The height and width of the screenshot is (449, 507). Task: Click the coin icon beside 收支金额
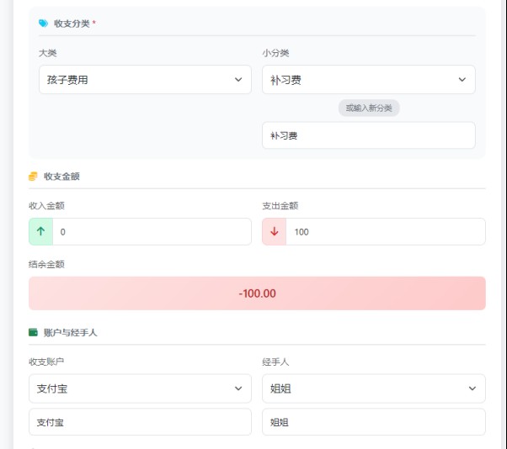[x=33, y=177]
